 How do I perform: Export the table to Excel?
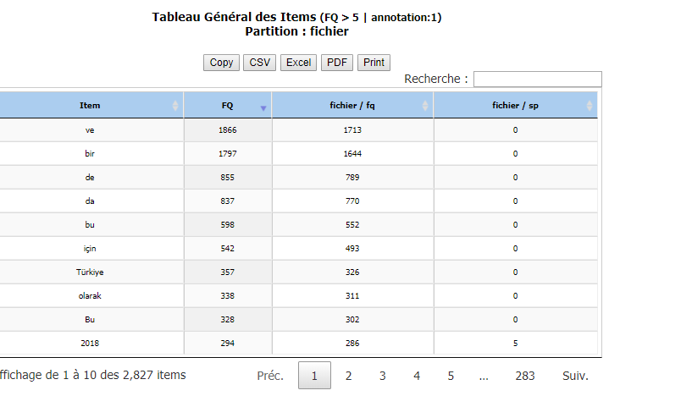coord(298,63)
